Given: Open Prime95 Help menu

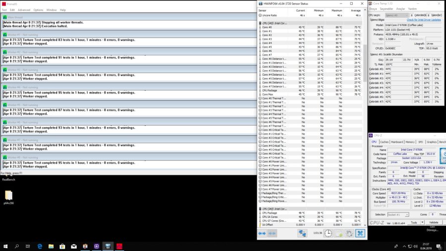Looking at the screenshot, I should [63, 10].
